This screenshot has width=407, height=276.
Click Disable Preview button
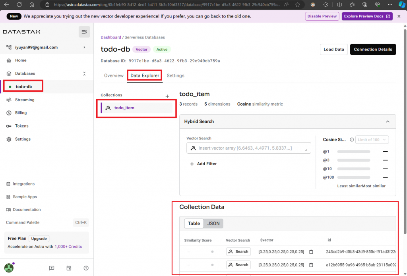pos(322,16)
